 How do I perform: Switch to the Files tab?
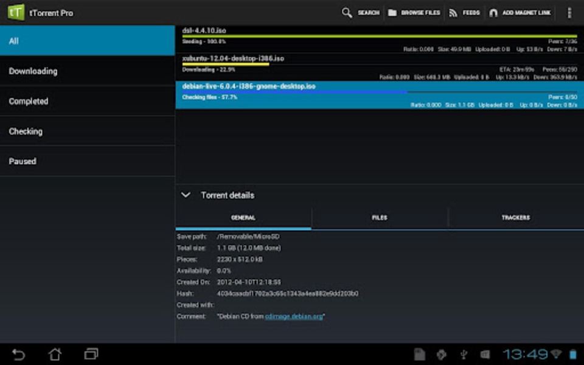380,218
